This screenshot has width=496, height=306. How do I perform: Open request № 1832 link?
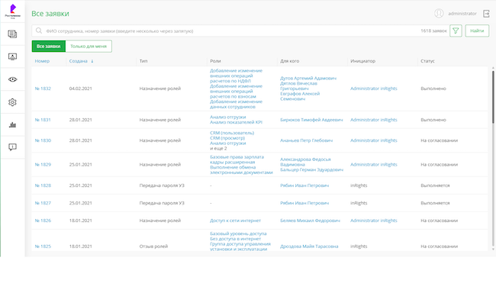43,89
